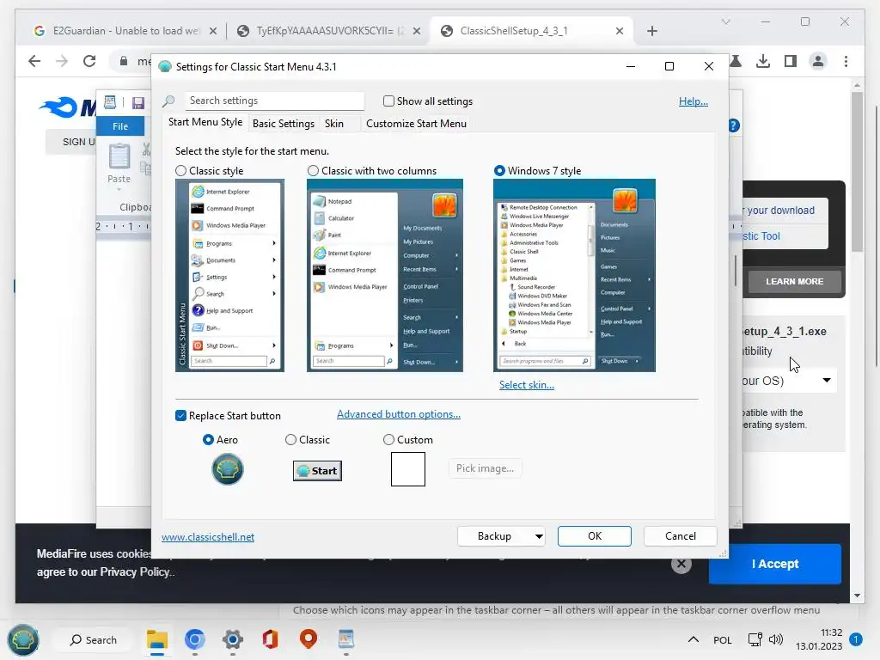Toggle browser side panel icon

tap(791, 61)
